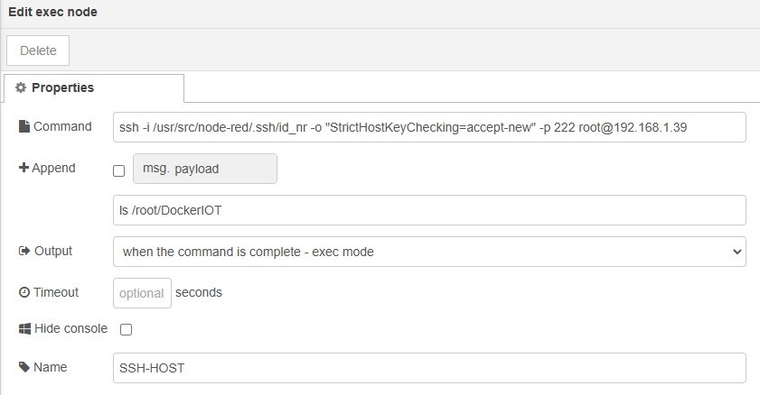Click into the Command input field
760x395 pixels.
[429, 127]
